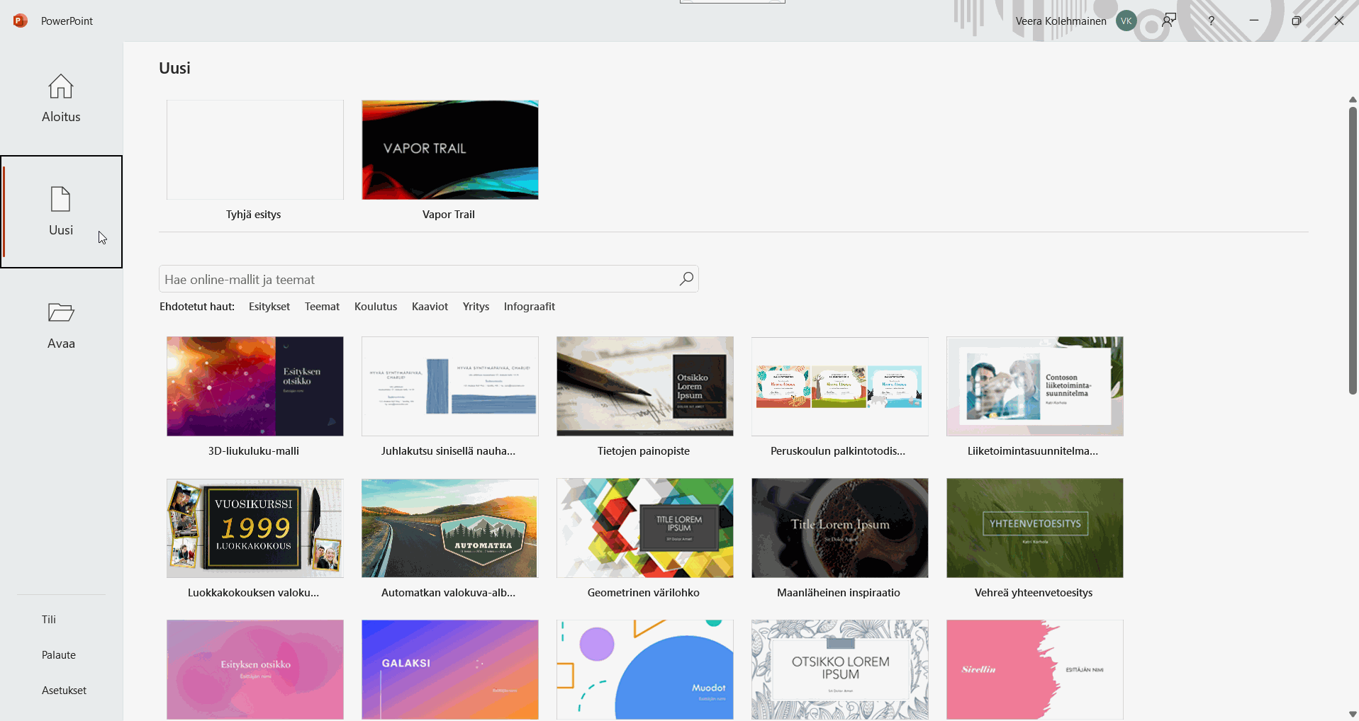Search suggested term Teemat

pyautogui.click(x=322, y=306)
